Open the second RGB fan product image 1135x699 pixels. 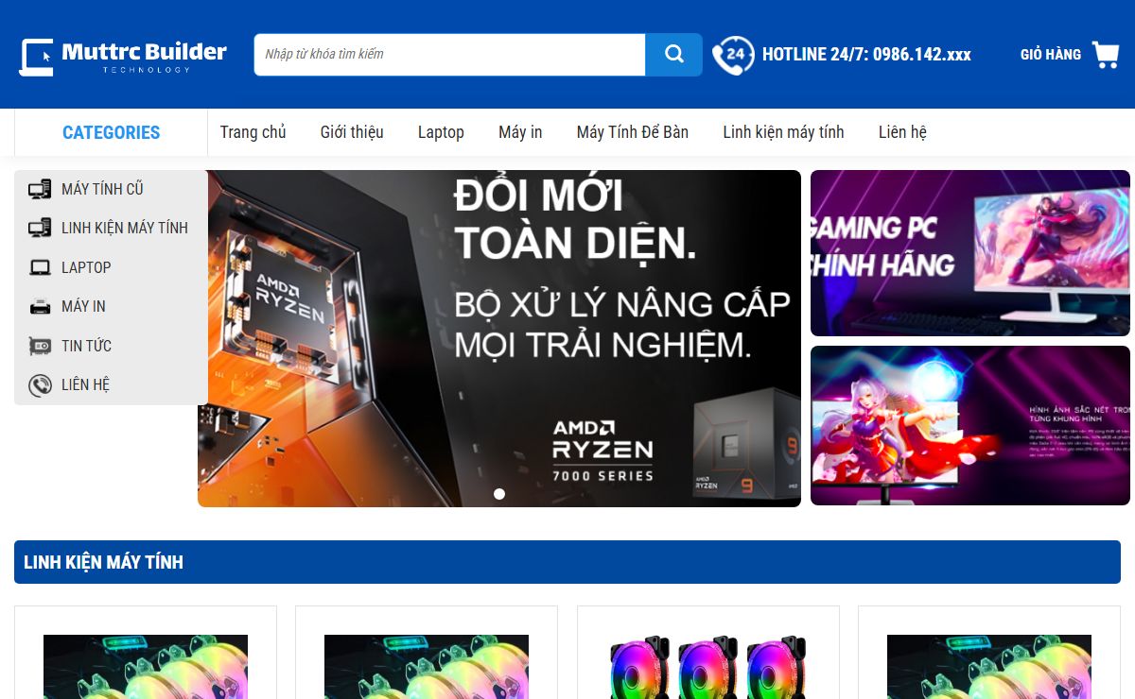427,667
